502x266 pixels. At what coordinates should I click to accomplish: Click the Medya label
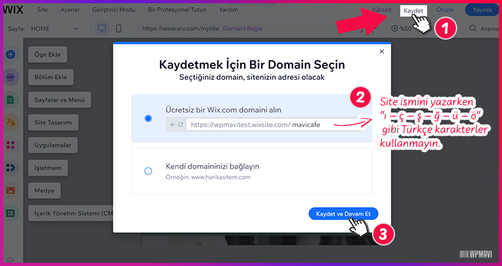pyautogui.click(x=44, y=191)
